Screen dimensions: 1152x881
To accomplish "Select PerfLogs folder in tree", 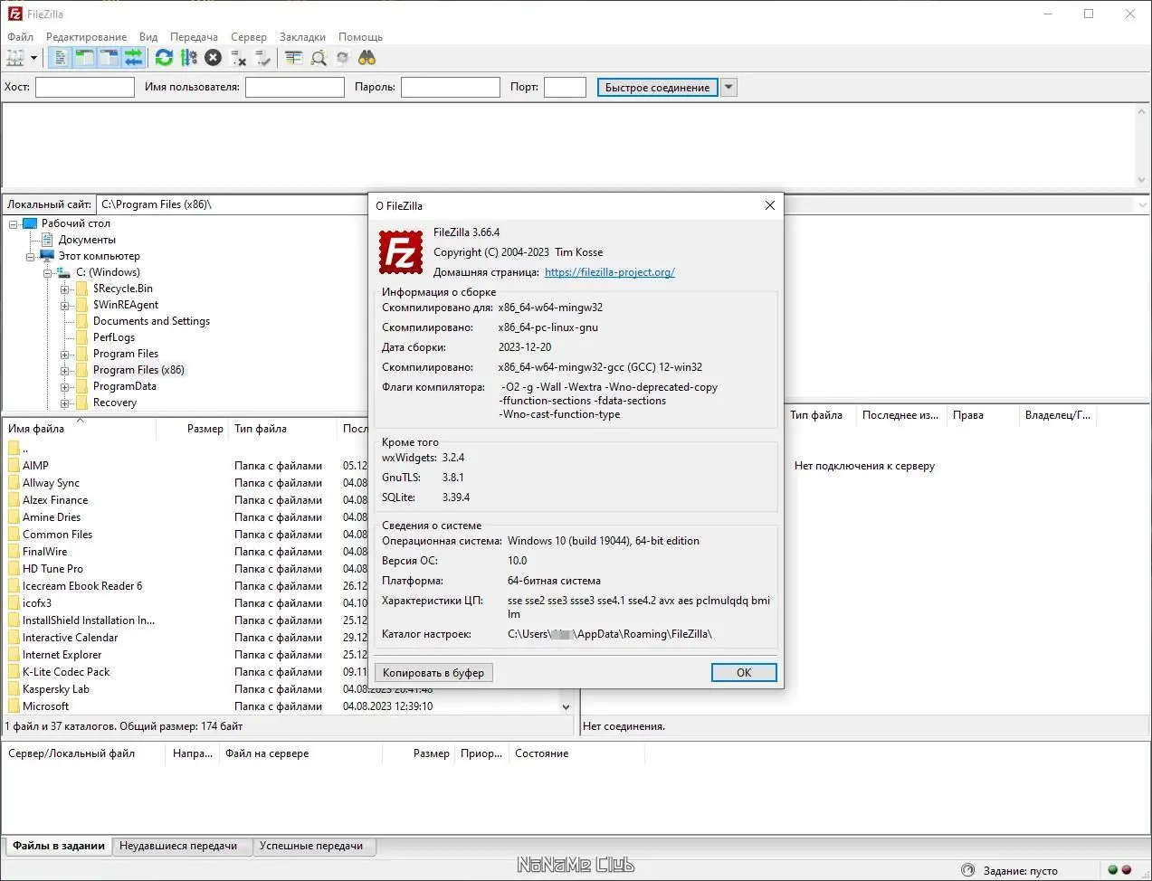I will click(114, 337).
